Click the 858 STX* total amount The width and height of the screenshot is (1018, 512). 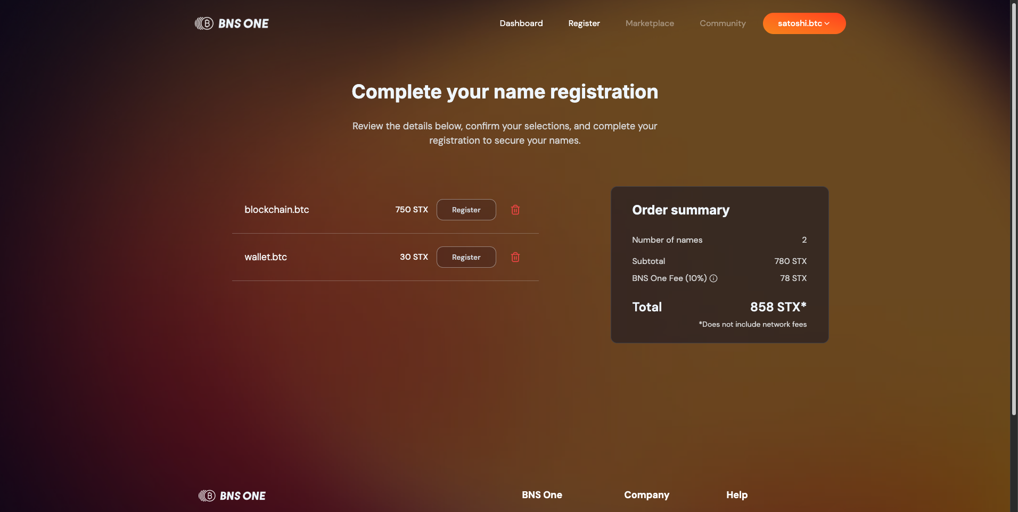coord(778,307)
